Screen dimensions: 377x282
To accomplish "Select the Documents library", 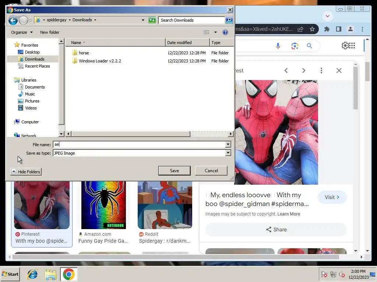I will coord(35,87).
